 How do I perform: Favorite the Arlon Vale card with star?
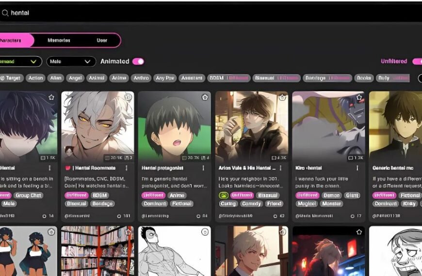click(x=282, y=97)
